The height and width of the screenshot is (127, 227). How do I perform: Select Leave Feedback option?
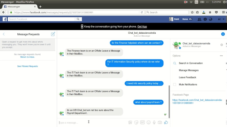(187, 77)
